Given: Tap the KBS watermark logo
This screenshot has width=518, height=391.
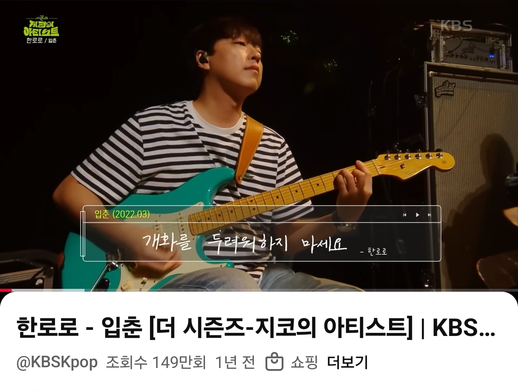Looking at the screenshot, I should point(456,26).
